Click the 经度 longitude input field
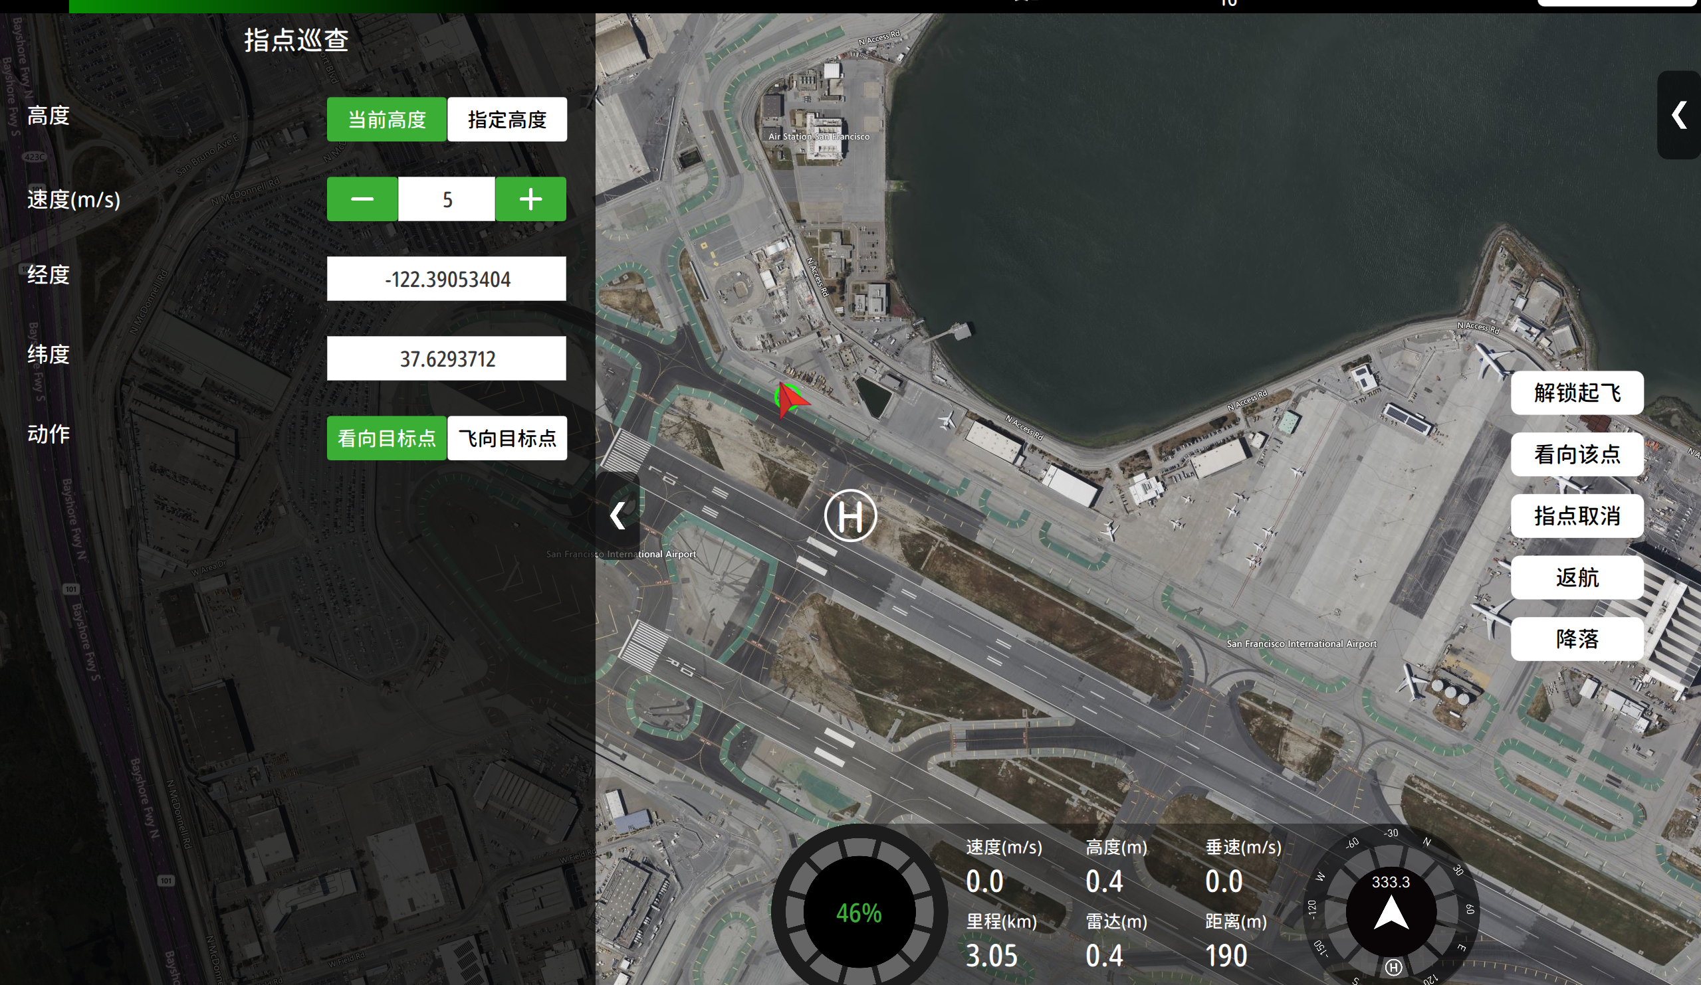This screenshot has width=1701, height=985. click(446, 279)
